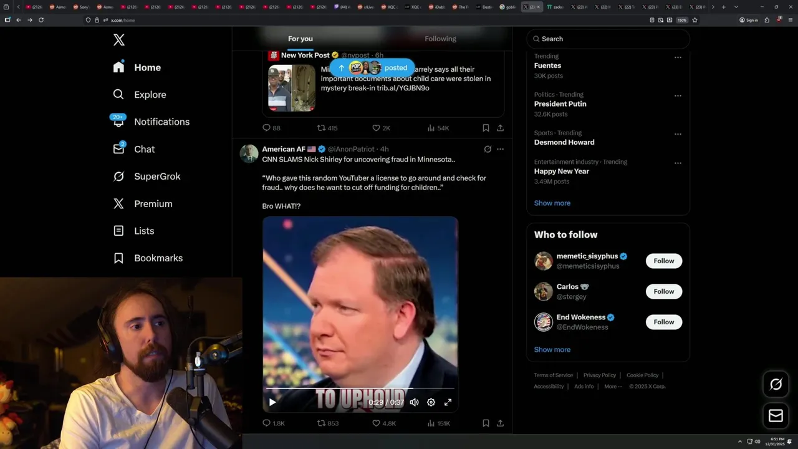798x449 pixels.
Task: Seek on the video progress bar
Action: pos(360,389)
